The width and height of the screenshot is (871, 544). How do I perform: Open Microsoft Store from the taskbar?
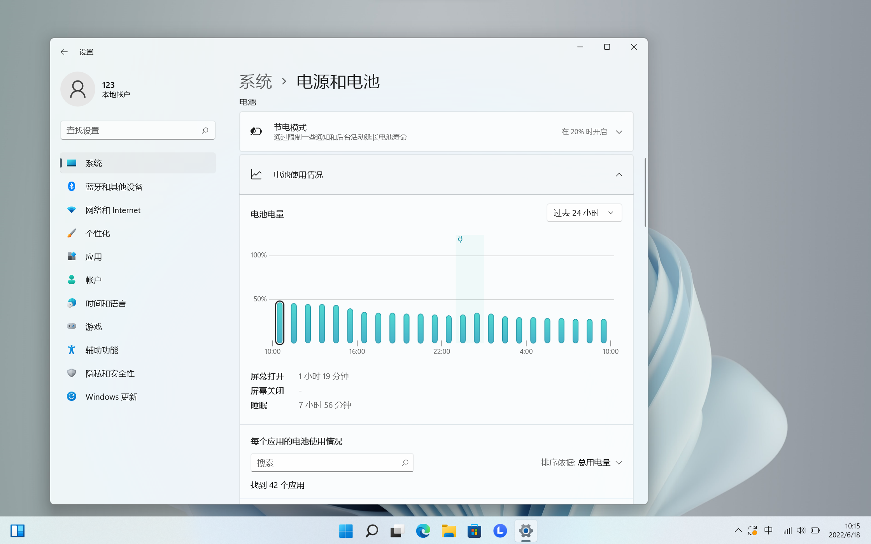pos(474,531)
